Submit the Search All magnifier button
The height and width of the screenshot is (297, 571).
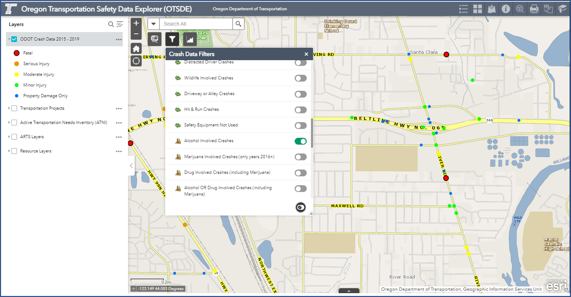pyautogui.click(x=238, y=24)
